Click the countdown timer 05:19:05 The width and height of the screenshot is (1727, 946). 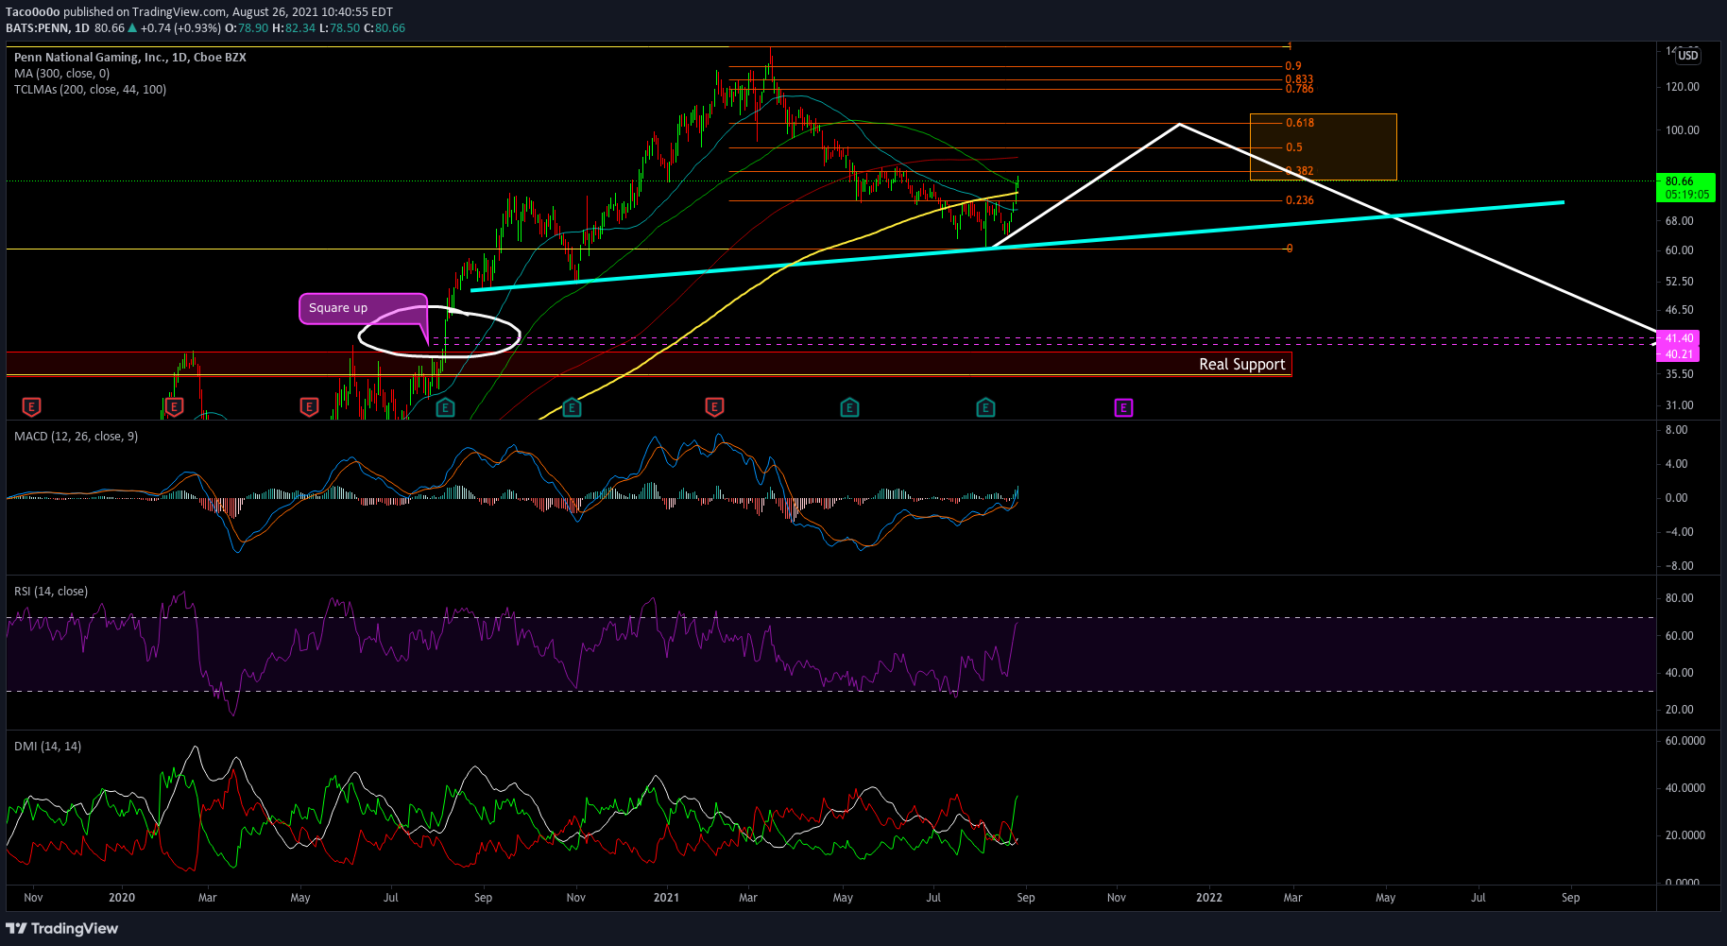point(1686,195)
